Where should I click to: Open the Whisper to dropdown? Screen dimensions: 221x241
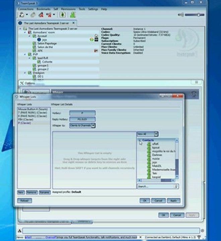point(82,126)
